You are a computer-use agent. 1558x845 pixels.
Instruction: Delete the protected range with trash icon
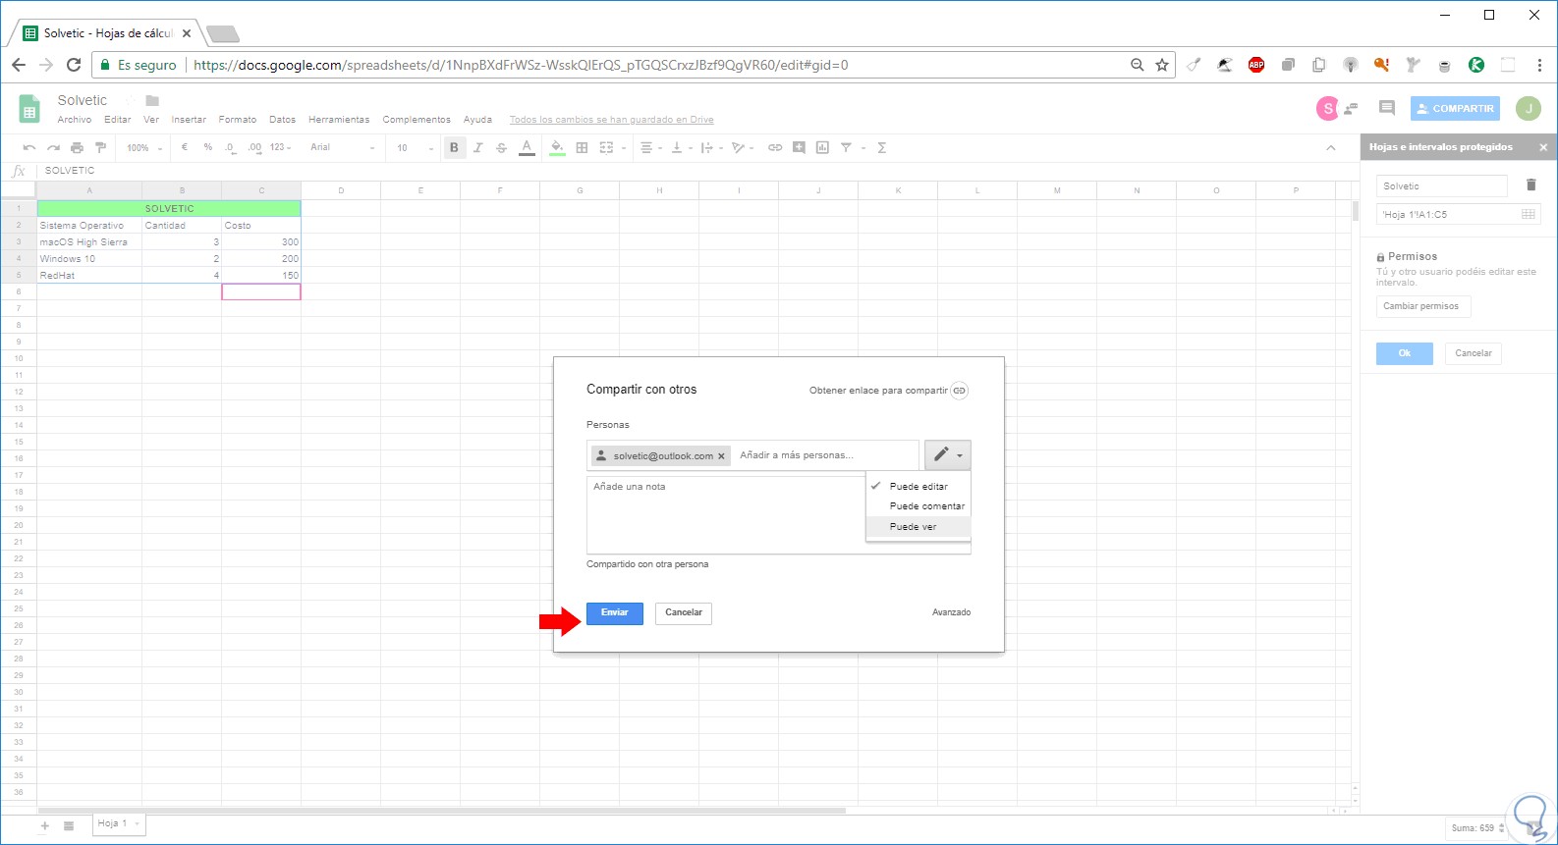pyautogui.click(x=1530, y=185)
